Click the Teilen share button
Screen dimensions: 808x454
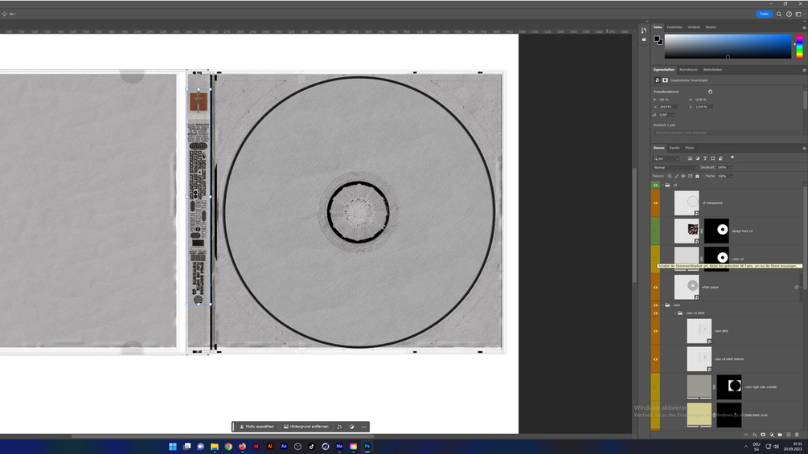click(764, 14)
